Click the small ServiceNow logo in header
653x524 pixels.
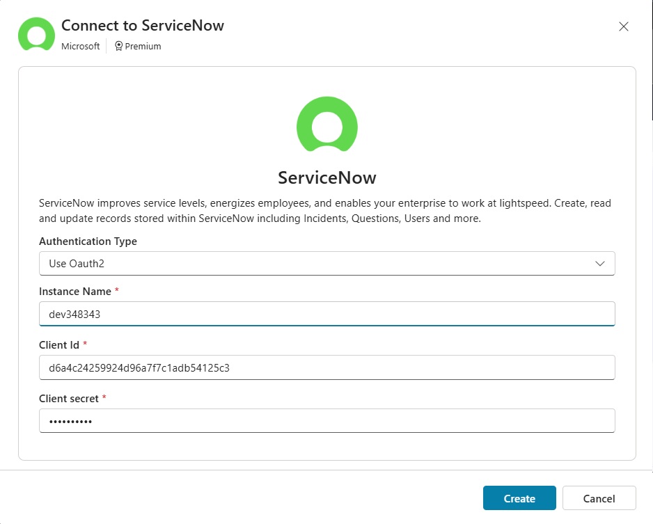tap(36, 33)
